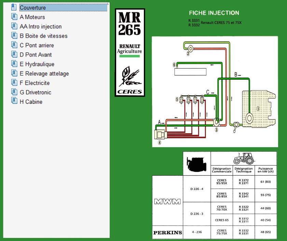Click the bookmark icon beside F Electricite

[x=14, y=83]
